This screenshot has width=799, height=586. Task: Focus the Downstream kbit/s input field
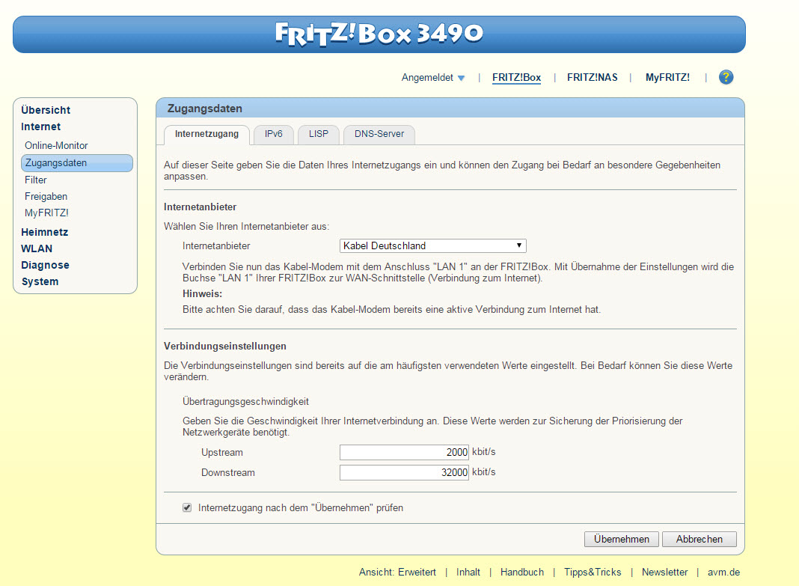[404, 472]
